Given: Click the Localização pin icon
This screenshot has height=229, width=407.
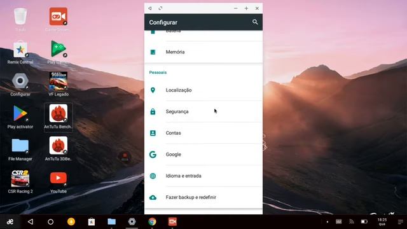Looking at the screenshot, I should point(153,90).
